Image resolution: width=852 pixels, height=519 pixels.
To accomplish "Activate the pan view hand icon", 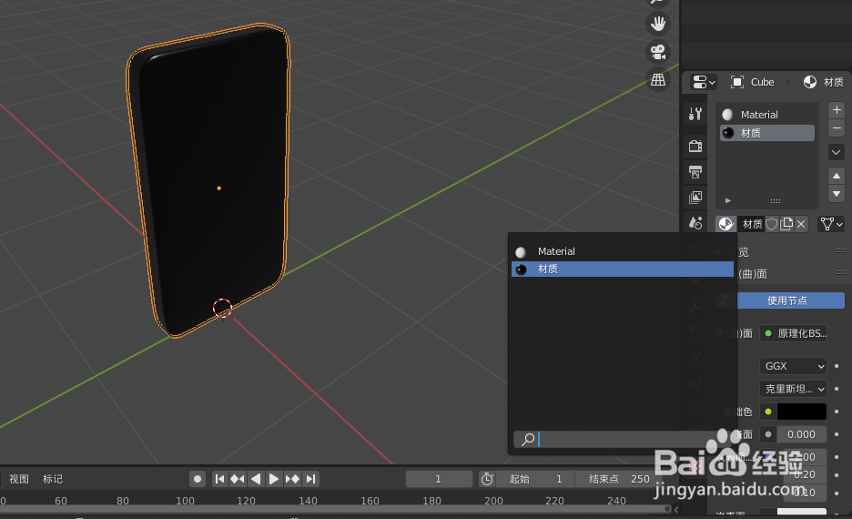I will (x=658, y=24).
